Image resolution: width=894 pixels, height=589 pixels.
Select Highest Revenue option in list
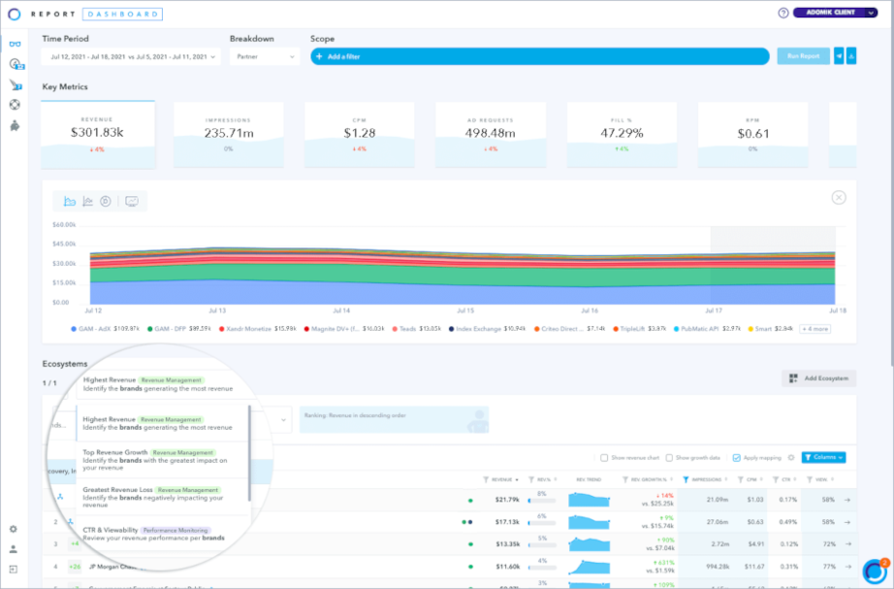coord(163,423)
